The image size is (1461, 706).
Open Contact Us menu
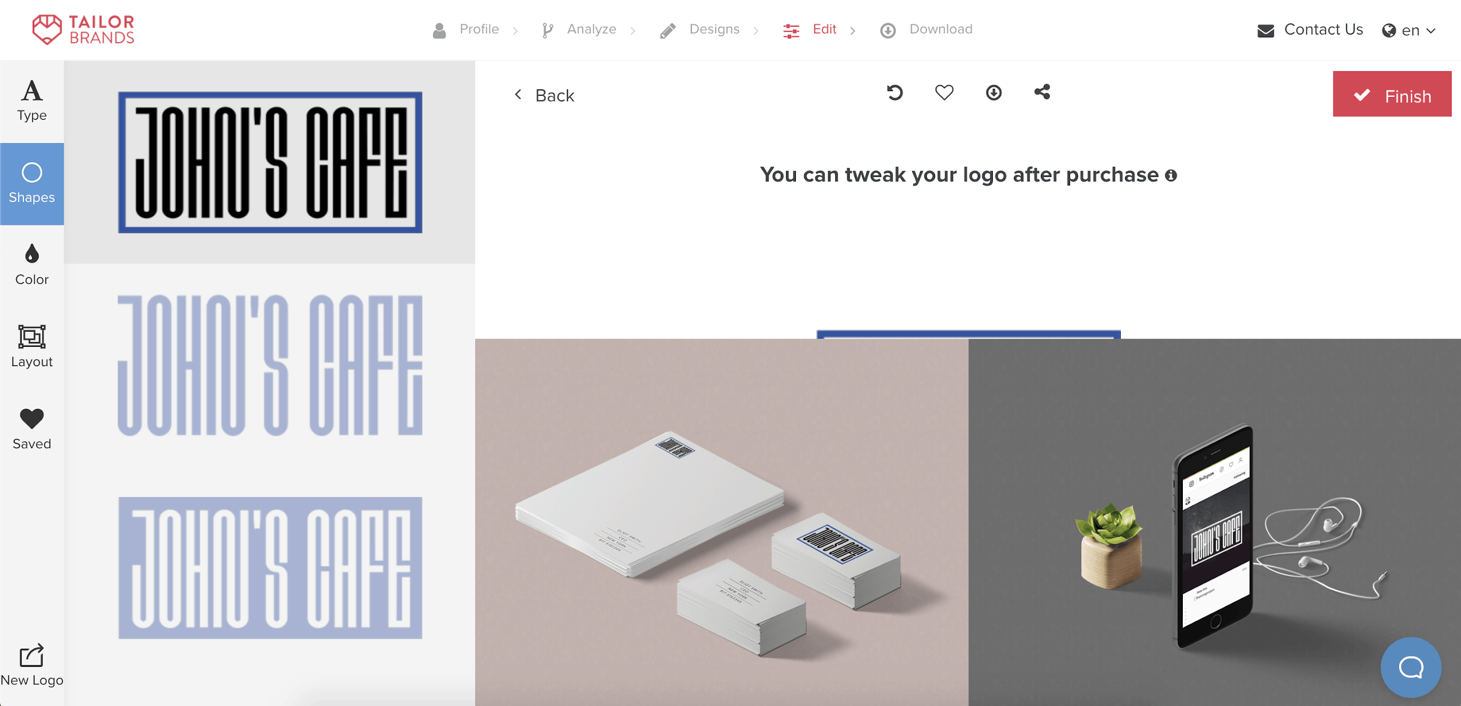pos(1310,30)
